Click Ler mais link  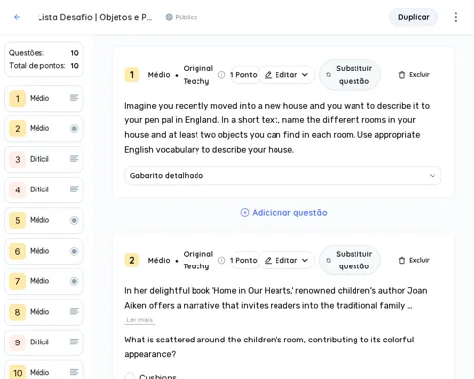click(x=140, y=320)
